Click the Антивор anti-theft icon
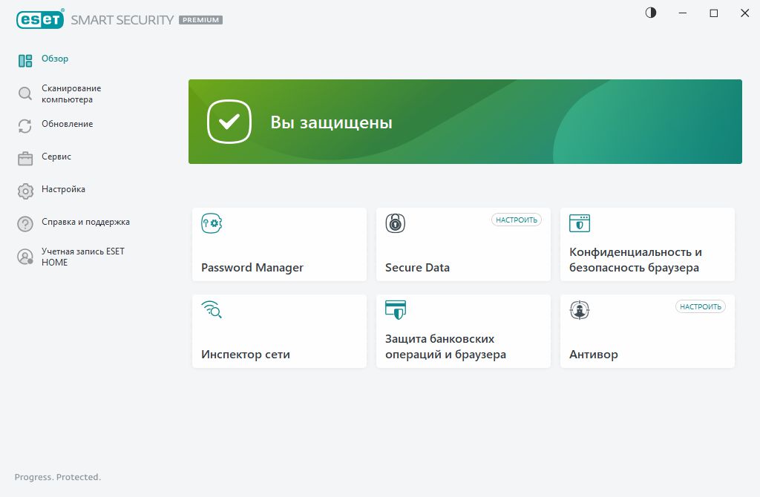760x497 pixels. pyautogui.click(x=580, y=310)
